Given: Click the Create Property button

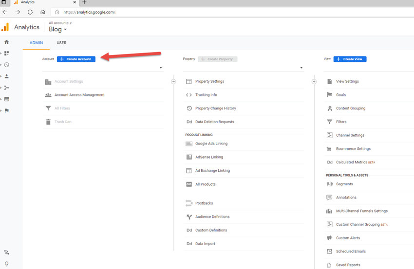Looking at the screenshot, I should [x=218, y=59].
